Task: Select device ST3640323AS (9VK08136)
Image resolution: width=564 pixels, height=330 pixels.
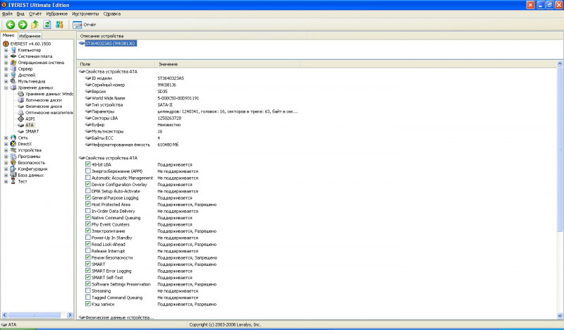Action: (x=111, y=44)
